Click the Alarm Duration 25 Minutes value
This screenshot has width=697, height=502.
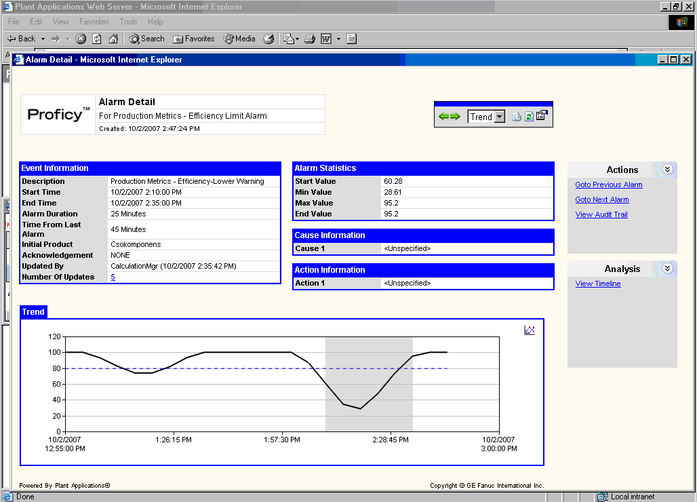pyautogui.click(x=128, y=214)
